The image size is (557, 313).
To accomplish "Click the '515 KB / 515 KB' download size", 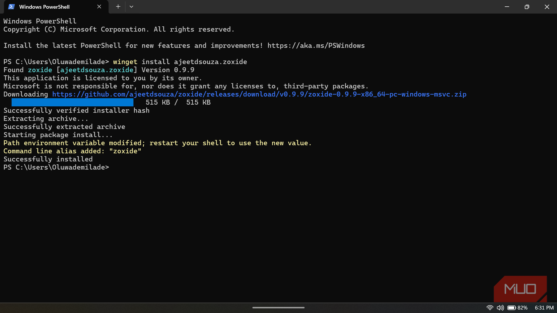I will coord(178,102).
